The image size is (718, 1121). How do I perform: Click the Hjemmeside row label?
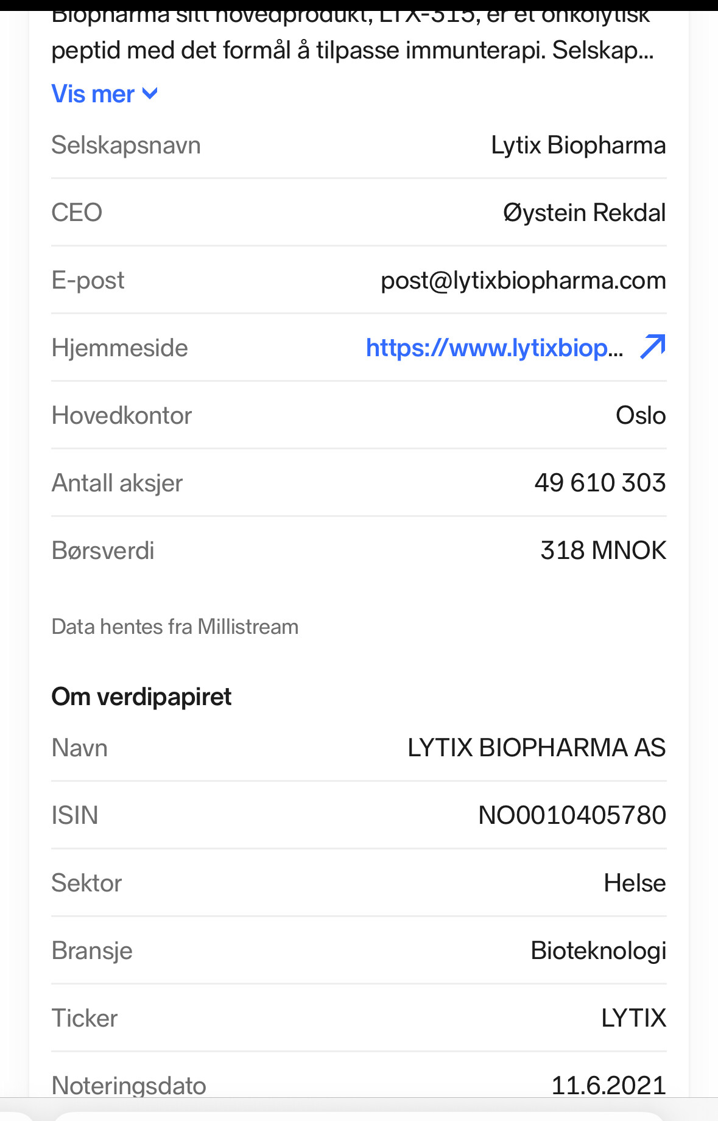click(120, 348)
